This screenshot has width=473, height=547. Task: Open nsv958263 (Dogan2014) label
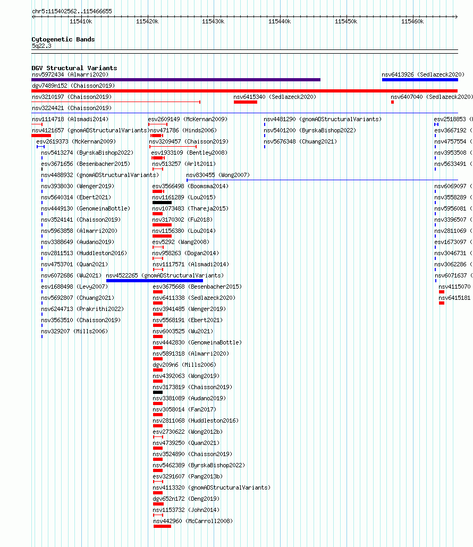coord(186,253)
